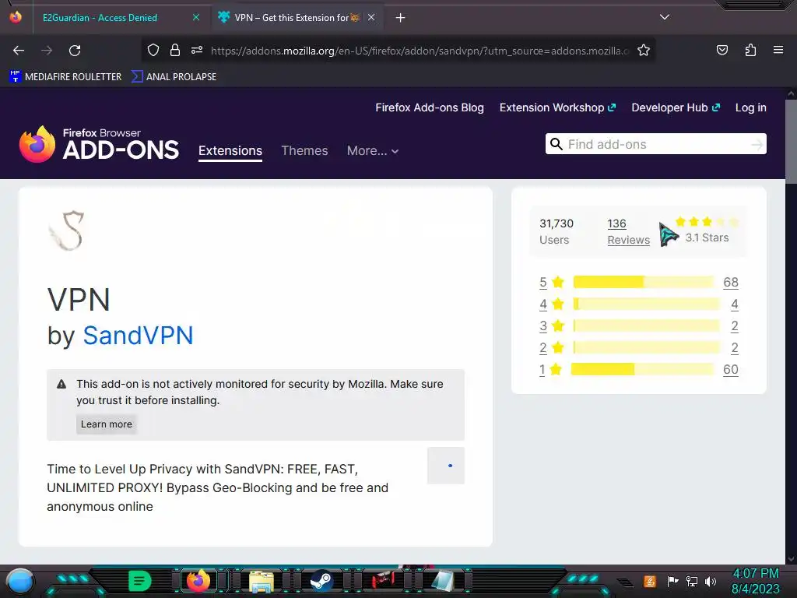This screenshot has width=797, height=598.
Task: Open the 68 five-star reviews count
Action: pyautogui.click(x=730, y=282)
